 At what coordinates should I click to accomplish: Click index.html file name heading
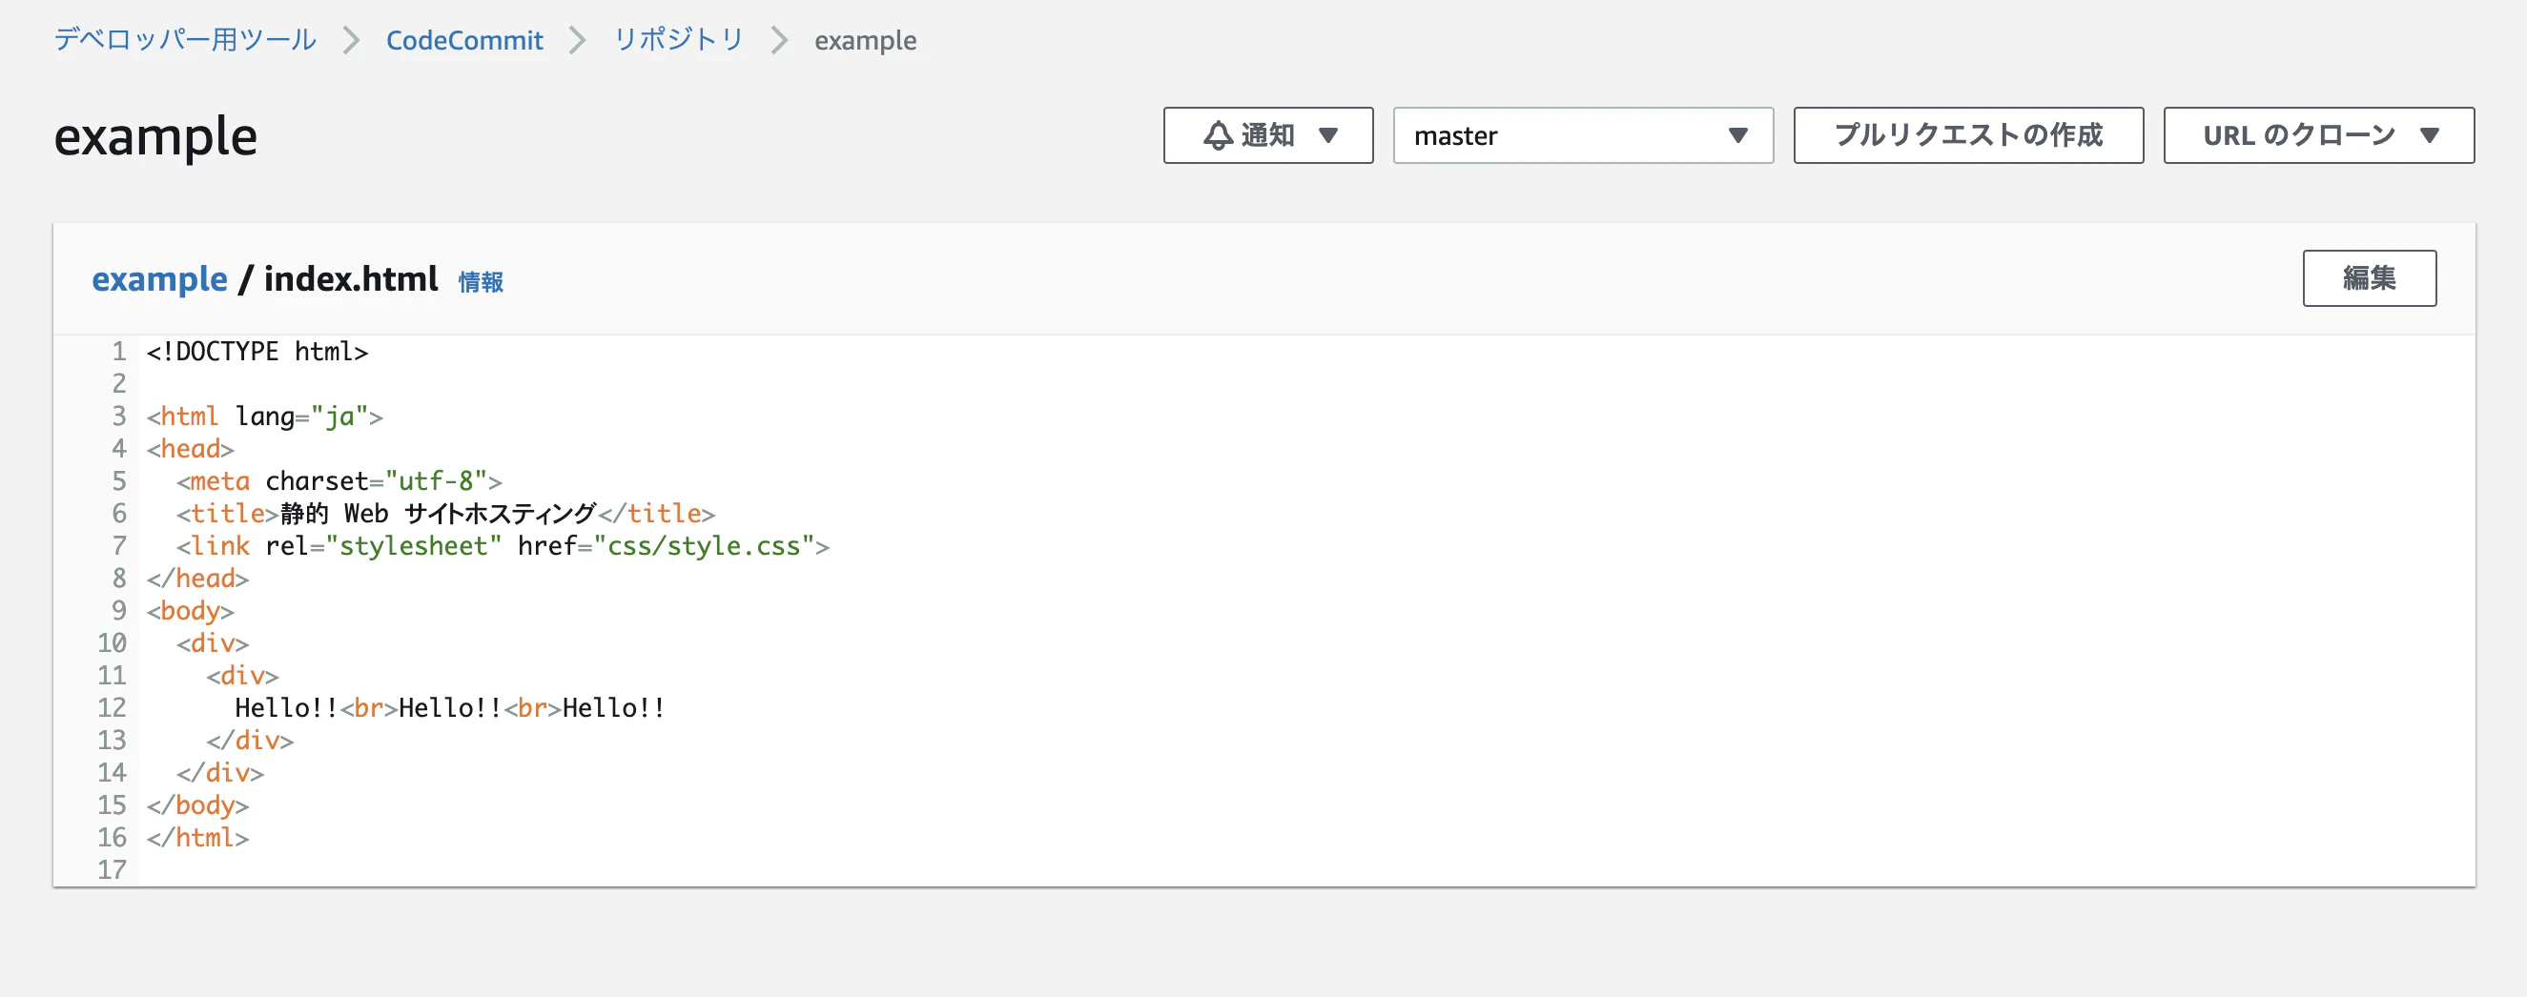pos(351,279)
